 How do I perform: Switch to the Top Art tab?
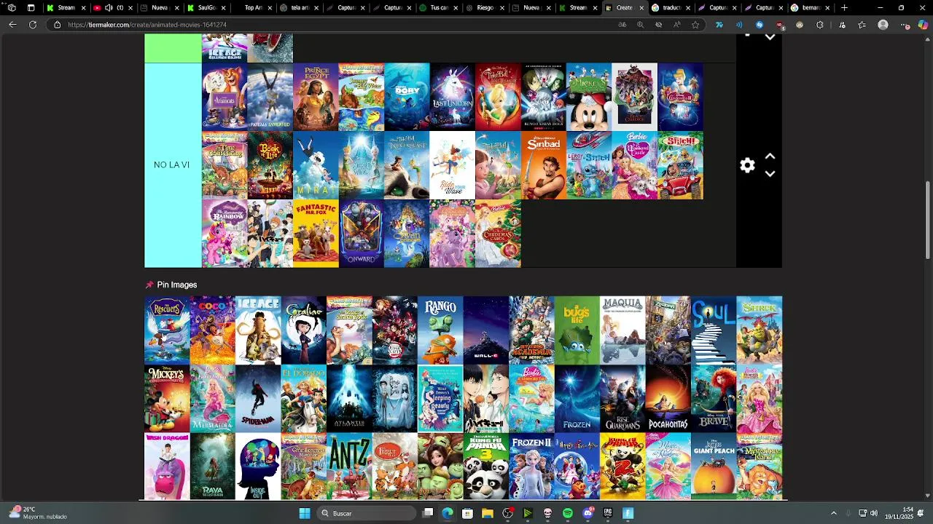253,8
